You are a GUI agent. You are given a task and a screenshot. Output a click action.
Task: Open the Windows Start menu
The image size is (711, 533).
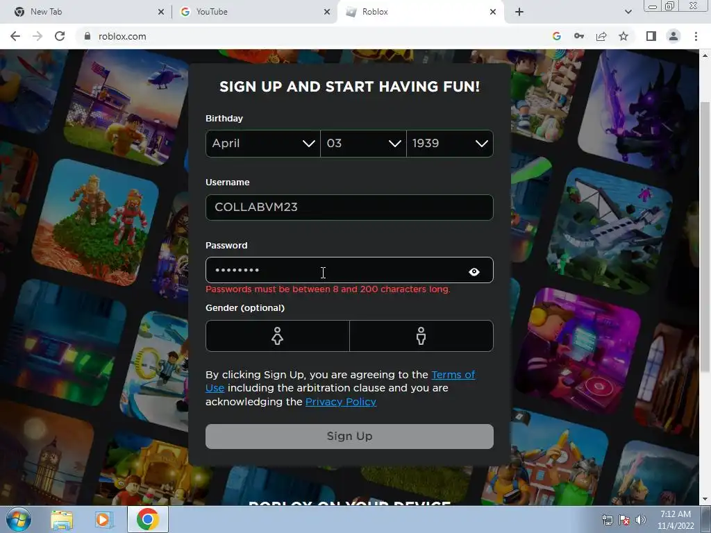click(x=19, y=519)
